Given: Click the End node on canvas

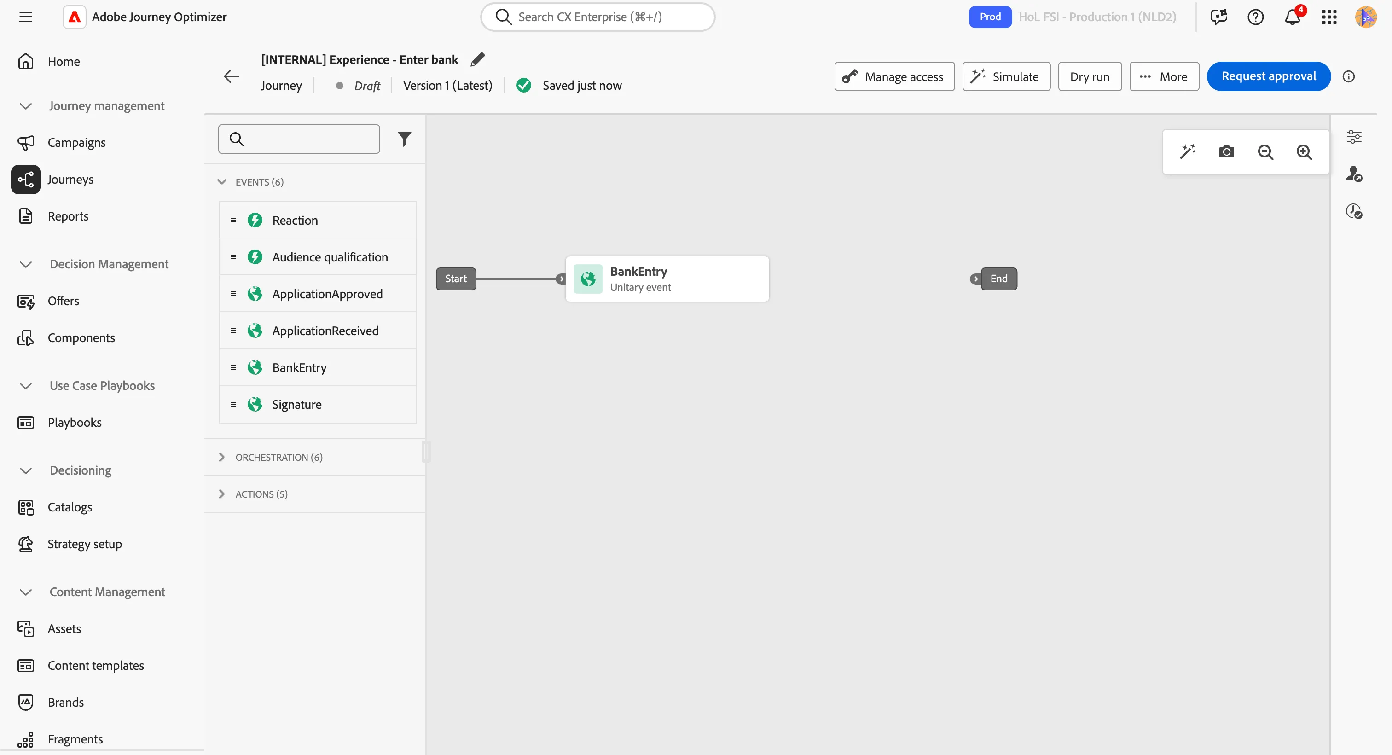Looking at the screenshot, I should point(998,279).
